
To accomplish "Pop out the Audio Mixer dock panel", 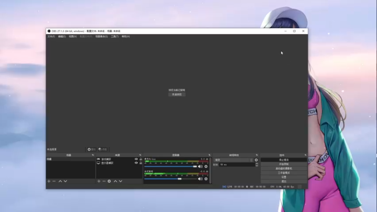I will coord(209,155).
